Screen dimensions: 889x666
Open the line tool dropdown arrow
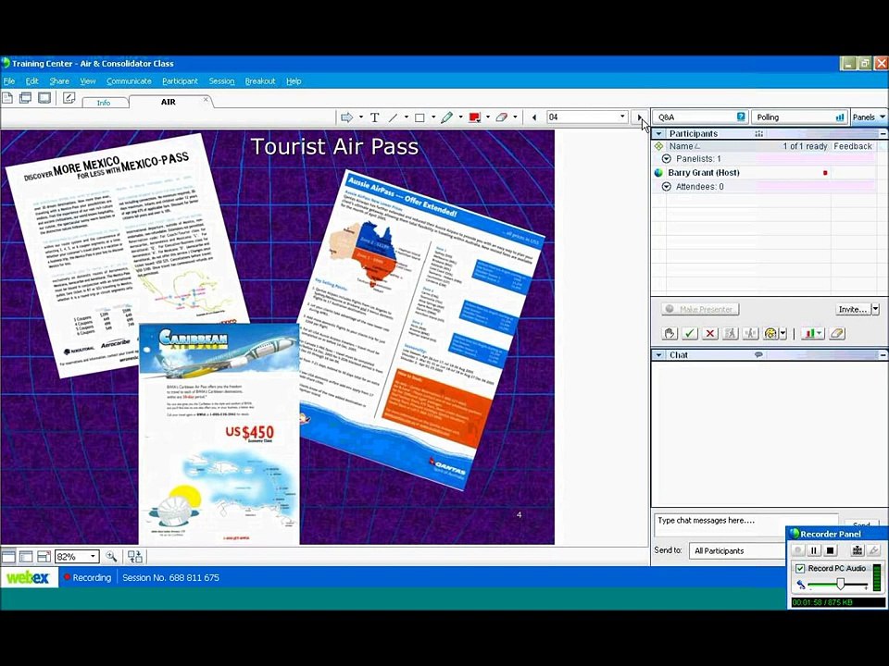pos(406,117)
